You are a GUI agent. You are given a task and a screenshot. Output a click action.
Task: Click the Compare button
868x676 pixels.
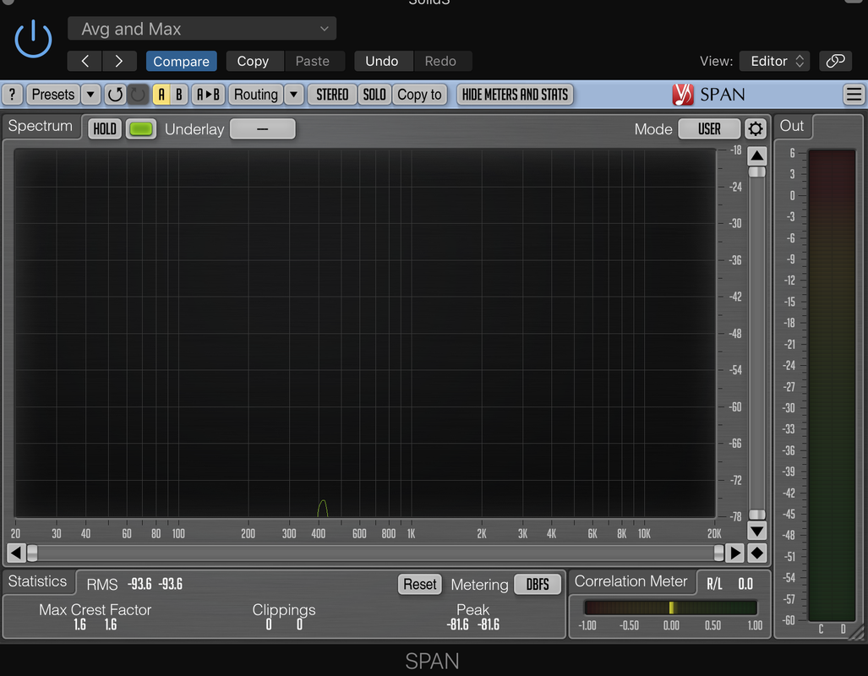point(181,61)
